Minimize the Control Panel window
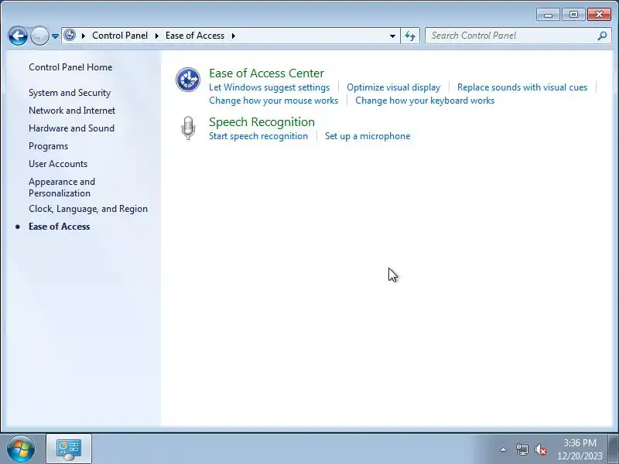The image size is (619, 464). (548, 15)
